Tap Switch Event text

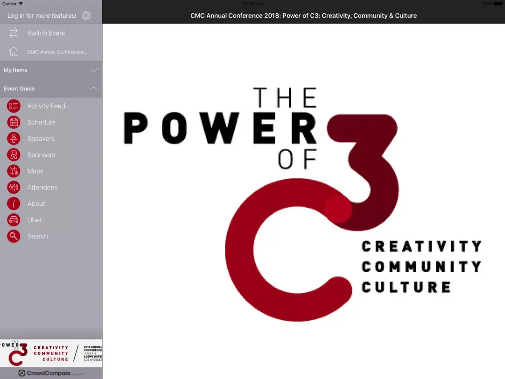coord(46,33)
